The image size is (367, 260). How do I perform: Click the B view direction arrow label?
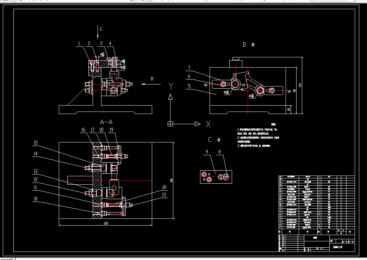click(152, 79)
